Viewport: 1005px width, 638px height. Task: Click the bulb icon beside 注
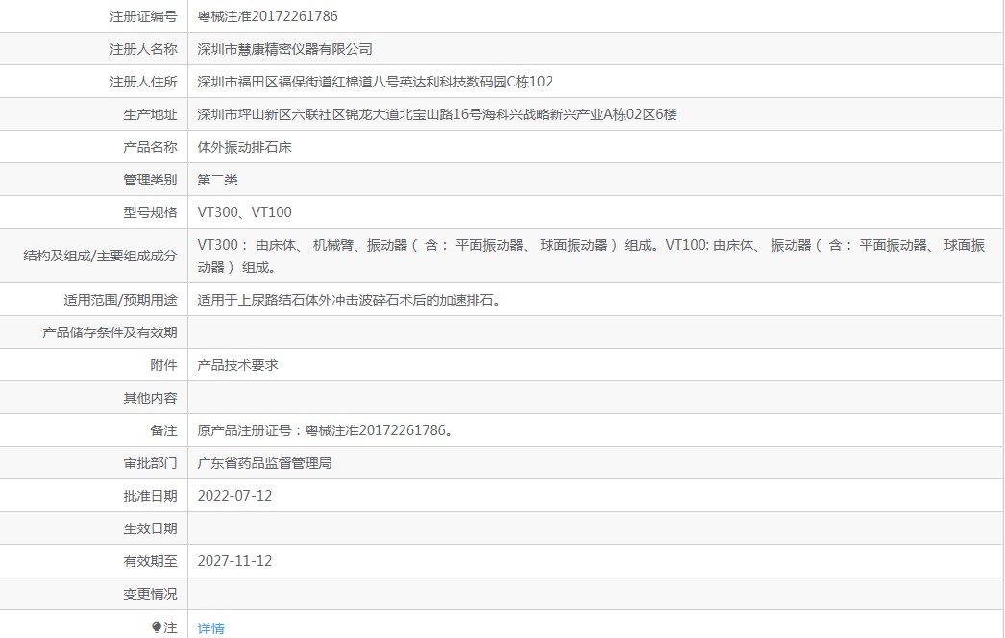point(157,627)
